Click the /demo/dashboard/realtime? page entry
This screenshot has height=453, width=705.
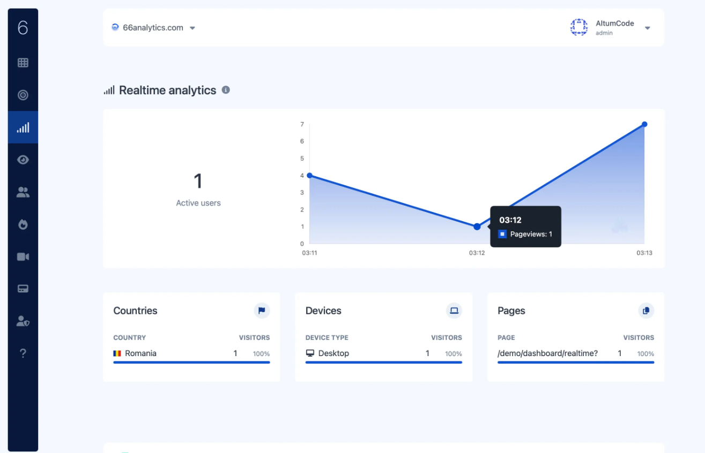[547, 353]
